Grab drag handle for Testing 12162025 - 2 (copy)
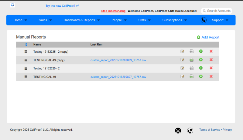The height and width of the screenshot is (140, 243). (26, 52)
